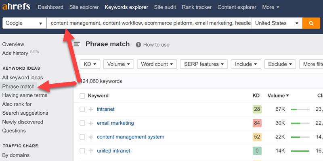Click the plus icon next to united intranet
The width and height of the screenshot is (323, 161).
(x=91, y=151)
